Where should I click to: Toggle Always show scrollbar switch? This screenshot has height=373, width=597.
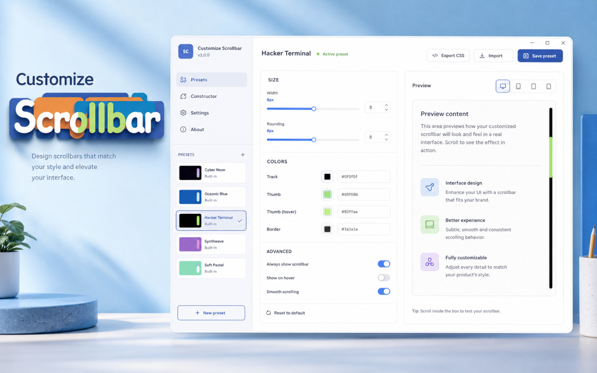(x=384, y=264)
